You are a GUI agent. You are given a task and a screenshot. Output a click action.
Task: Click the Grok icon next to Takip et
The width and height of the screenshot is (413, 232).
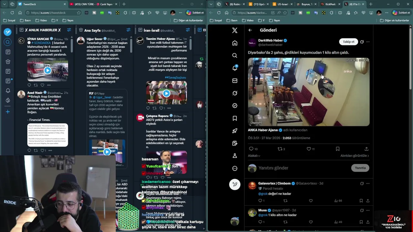pos(362,42)
